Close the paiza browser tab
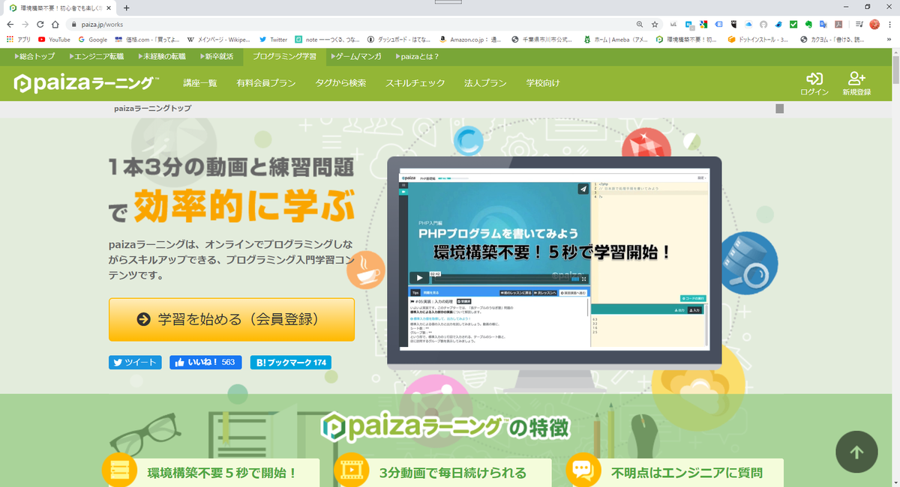Screen dimensions: 900x487 [109, 7]
